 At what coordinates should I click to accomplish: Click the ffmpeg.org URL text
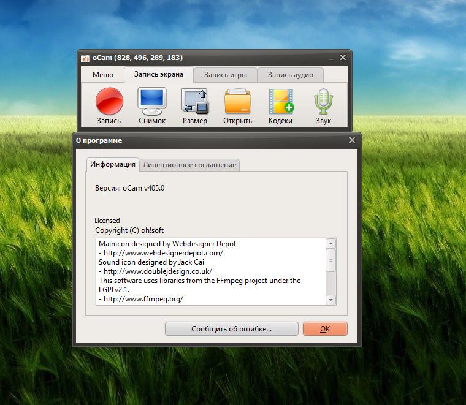[143, 299]
